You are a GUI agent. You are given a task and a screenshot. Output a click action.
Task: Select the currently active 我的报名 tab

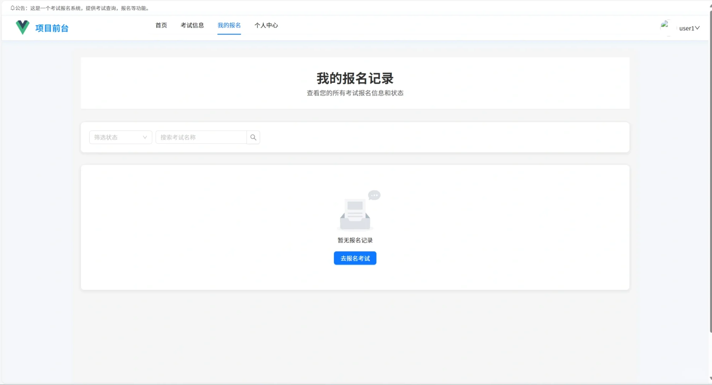pyautogui.click(x=229, y=25)
